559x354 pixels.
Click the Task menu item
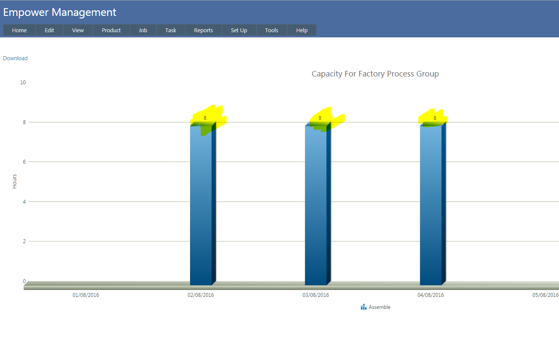(171, 30)
